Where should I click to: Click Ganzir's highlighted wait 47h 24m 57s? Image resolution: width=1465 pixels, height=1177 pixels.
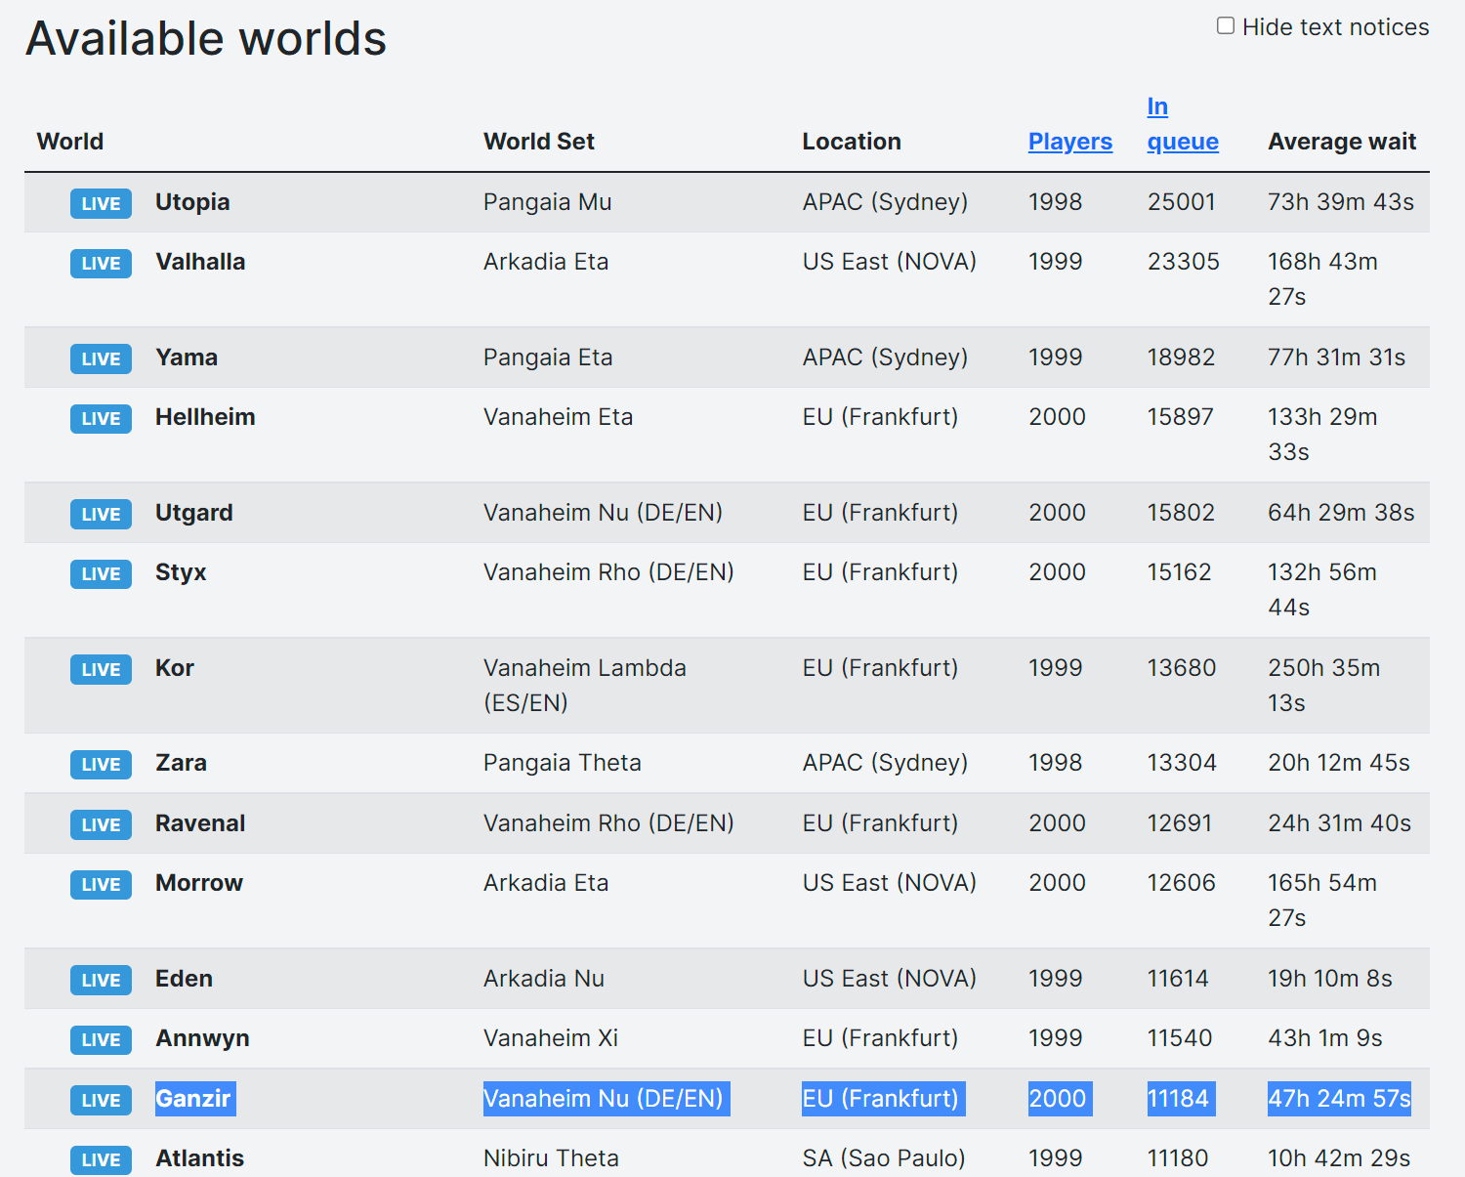click(1340, 1099)
